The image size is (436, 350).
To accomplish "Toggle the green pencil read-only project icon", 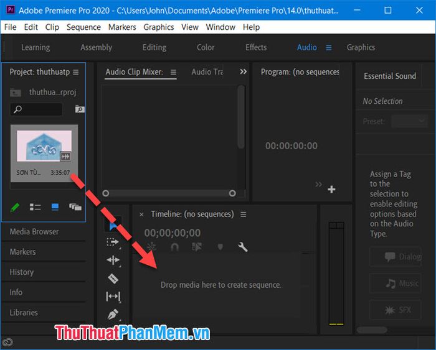I will pos(15,207).
